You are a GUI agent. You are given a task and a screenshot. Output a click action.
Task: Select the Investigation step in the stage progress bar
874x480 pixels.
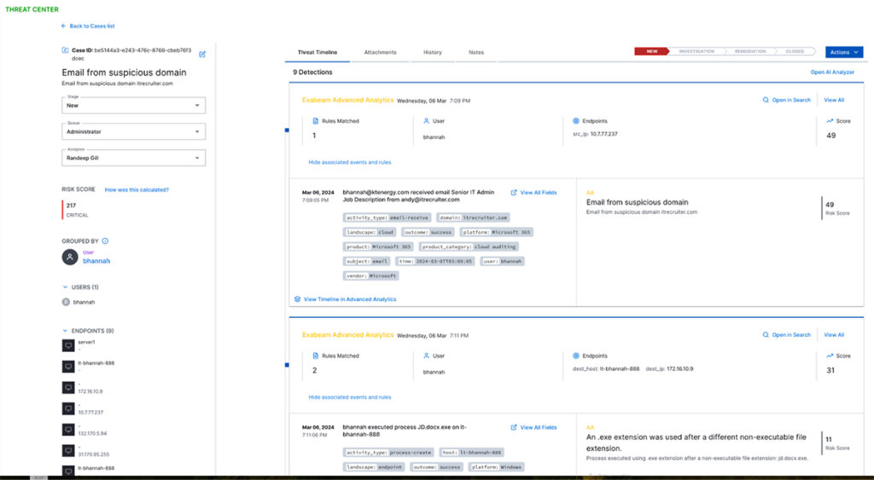(696, 51)
